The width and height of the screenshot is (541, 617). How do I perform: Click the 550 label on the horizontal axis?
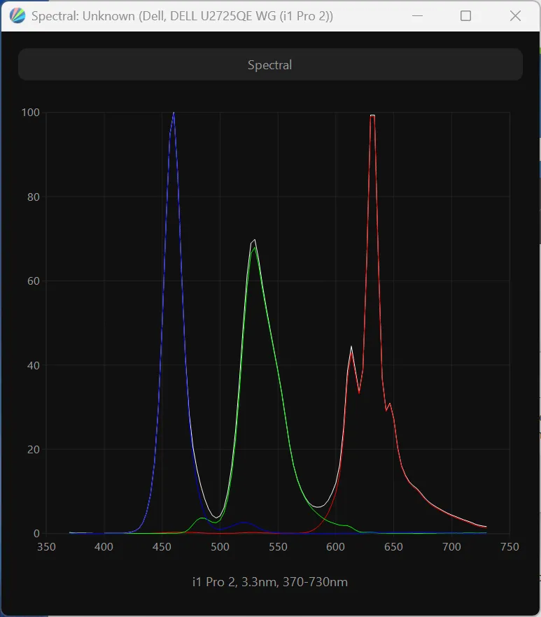[x=278, y=547]
